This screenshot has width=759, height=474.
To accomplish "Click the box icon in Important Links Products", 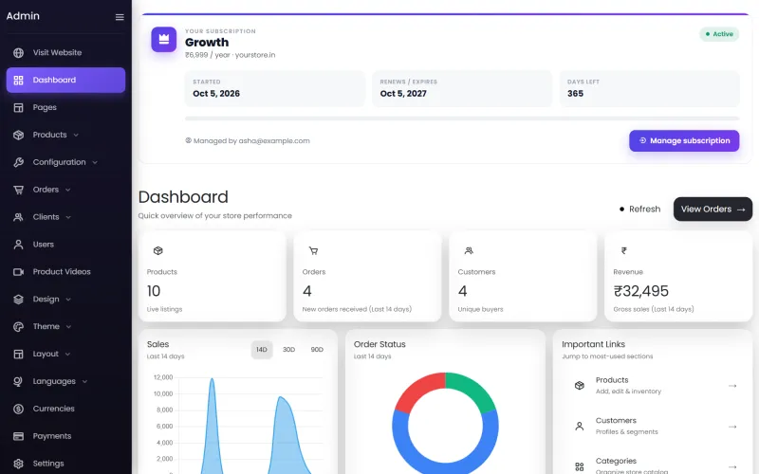I will pyautogui.click(x=580, y=386).
